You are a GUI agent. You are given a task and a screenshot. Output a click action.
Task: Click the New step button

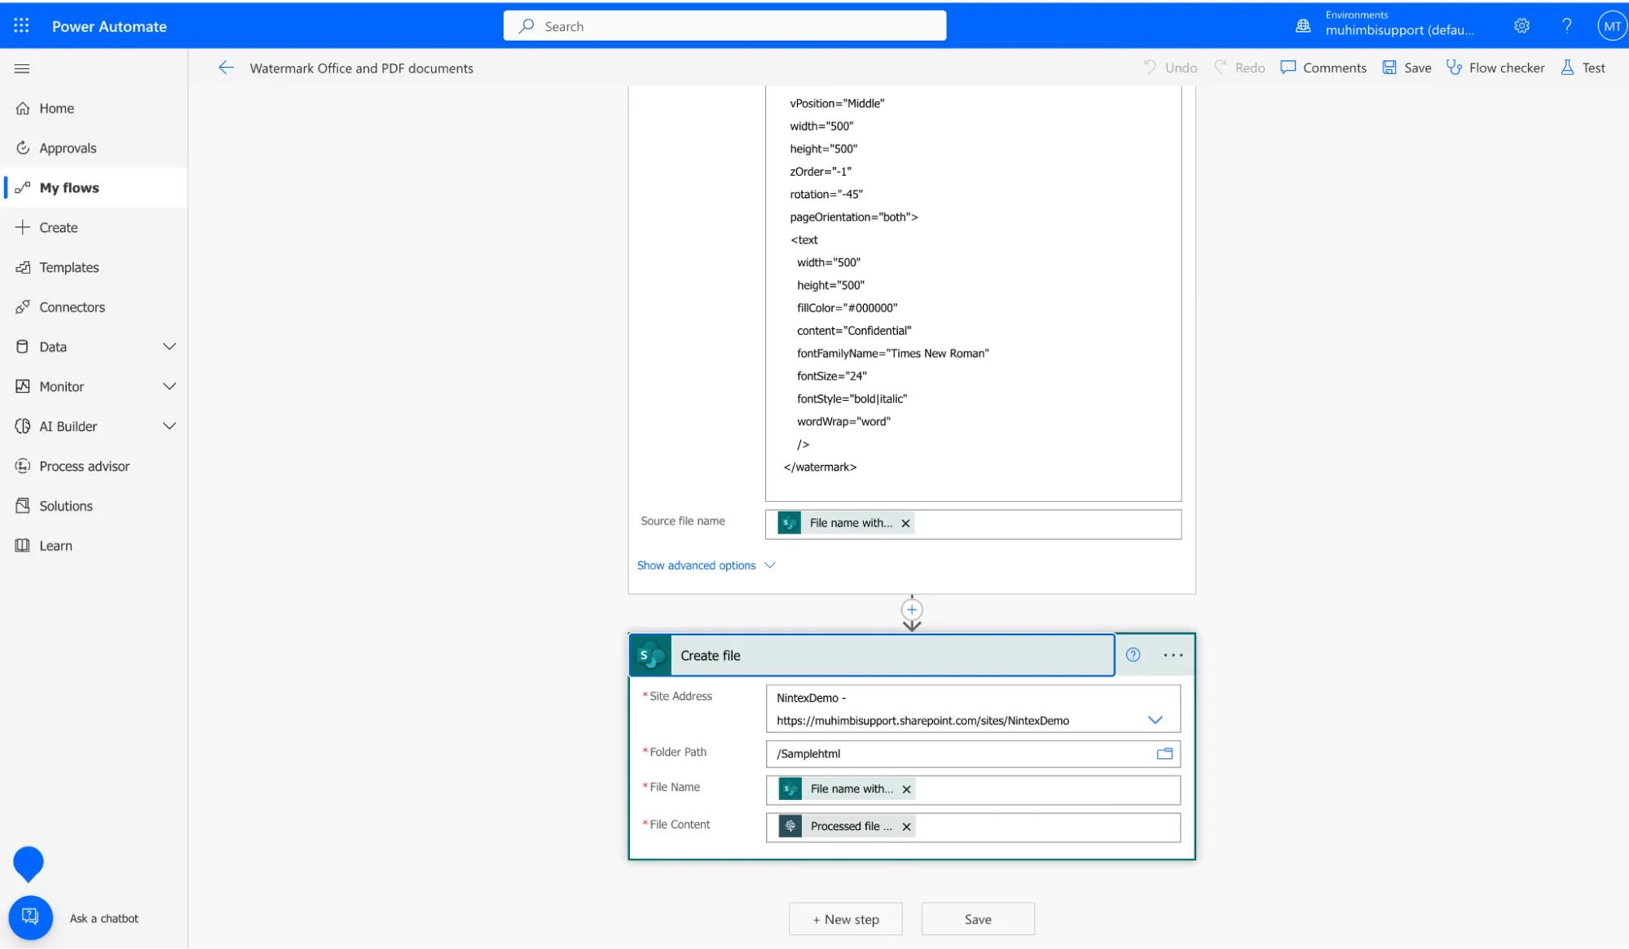[845, 918]
